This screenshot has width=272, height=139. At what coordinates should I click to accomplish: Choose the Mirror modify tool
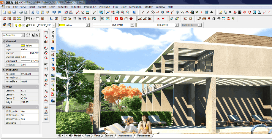tap(230, 12)
